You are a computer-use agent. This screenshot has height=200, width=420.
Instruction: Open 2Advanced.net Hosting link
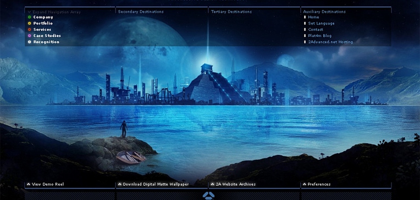(x=330, y=42)
